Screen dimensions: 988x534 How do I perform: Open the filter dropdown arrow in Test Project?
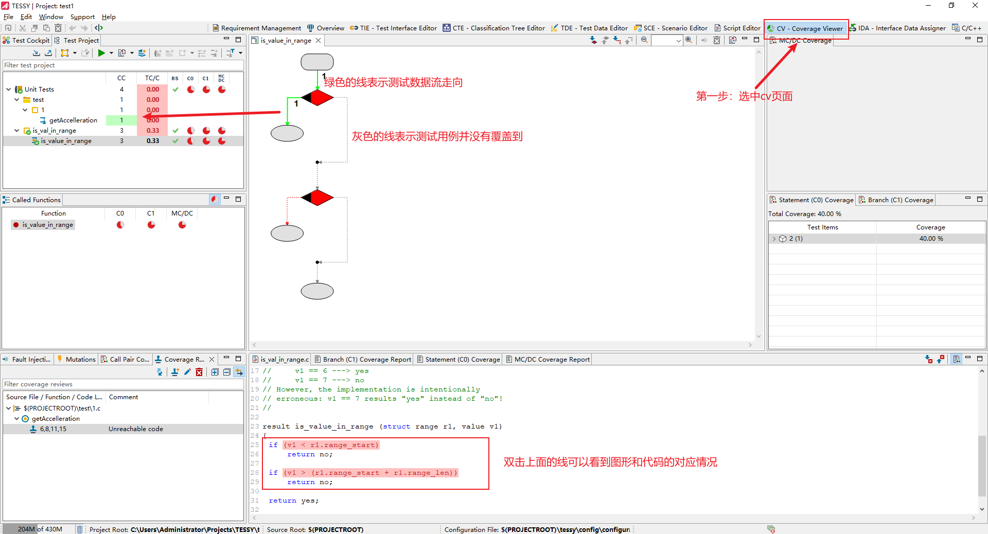(x=240, y=53)
